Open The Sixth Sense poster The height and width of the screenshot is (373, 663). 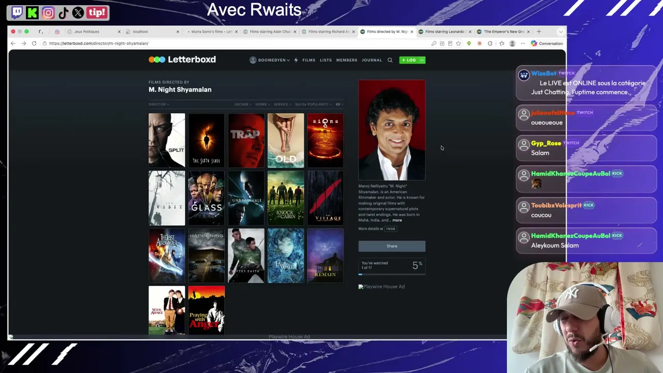pyautogui.click(x=207, y=140)
